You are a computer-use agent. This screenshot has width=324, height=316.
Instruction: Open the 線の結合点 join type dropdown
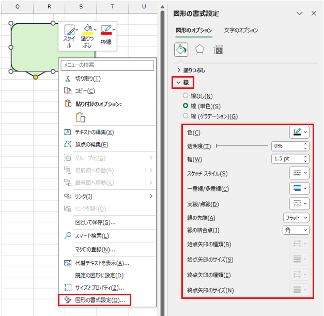296,230
